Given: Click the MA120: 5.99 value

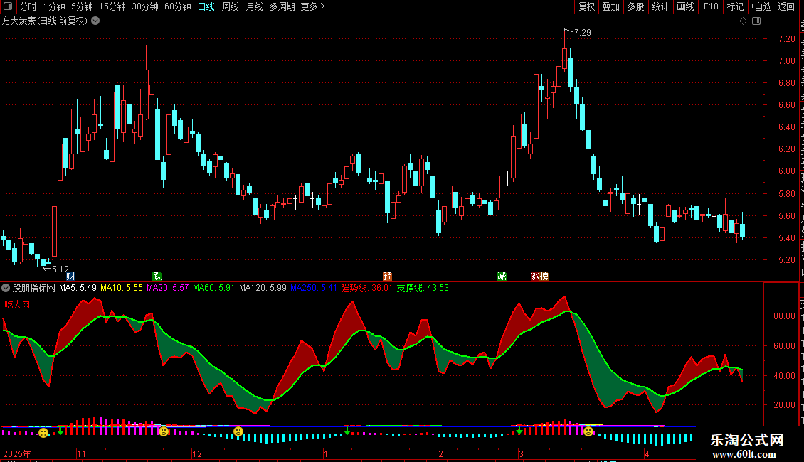Looking at the screenshot, I should point(263,288).
